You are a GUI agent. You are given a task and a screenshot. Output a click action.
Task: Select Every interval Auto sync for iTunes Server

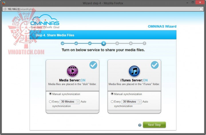point(112,101)
